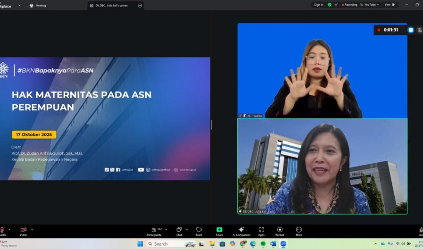This screenshot has width=423, height=249.
Task: Toggle the muted microphone Audio button
Action: click(2, 230)
